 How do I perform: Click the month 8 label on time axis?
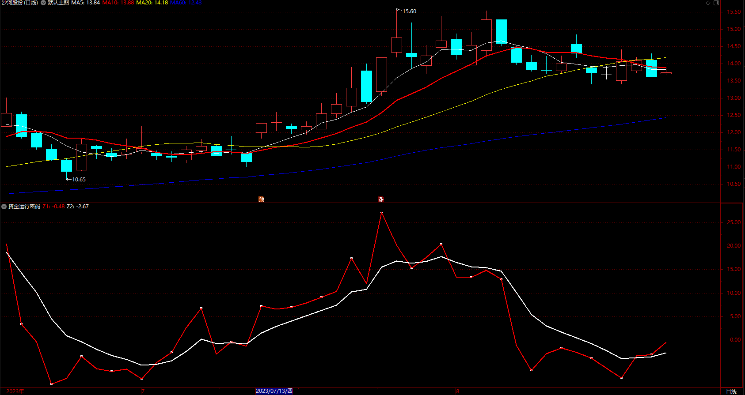[458, 391]
